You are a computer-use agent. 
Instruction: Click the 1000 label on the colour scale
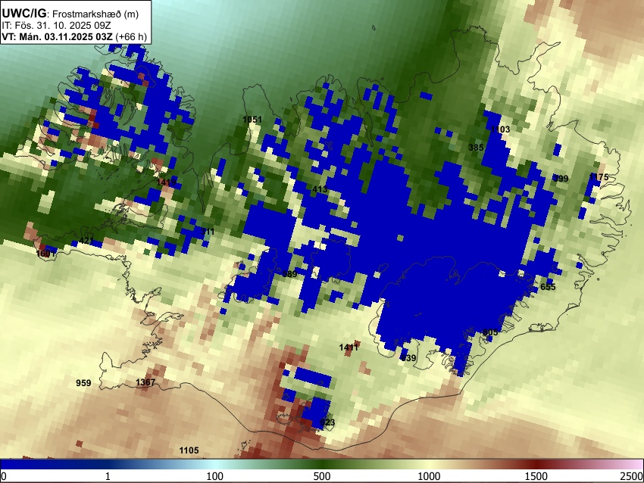pyautogui.click(x=429, y=476)
